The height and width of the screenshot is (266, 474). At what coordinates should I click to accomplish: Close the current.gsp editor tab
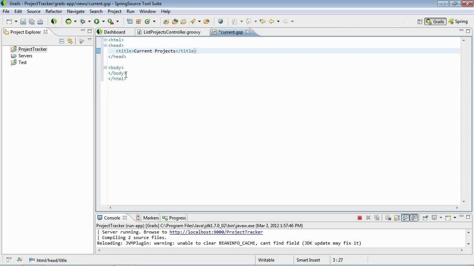pyautogui.click(x=248, y=32)
